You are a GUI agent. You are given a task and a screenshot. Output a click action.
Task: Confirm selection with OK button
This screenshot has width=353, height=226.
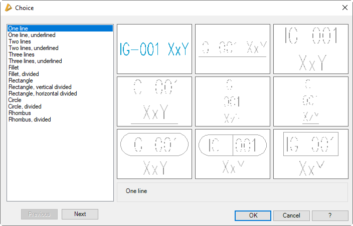tap(253, 215)
